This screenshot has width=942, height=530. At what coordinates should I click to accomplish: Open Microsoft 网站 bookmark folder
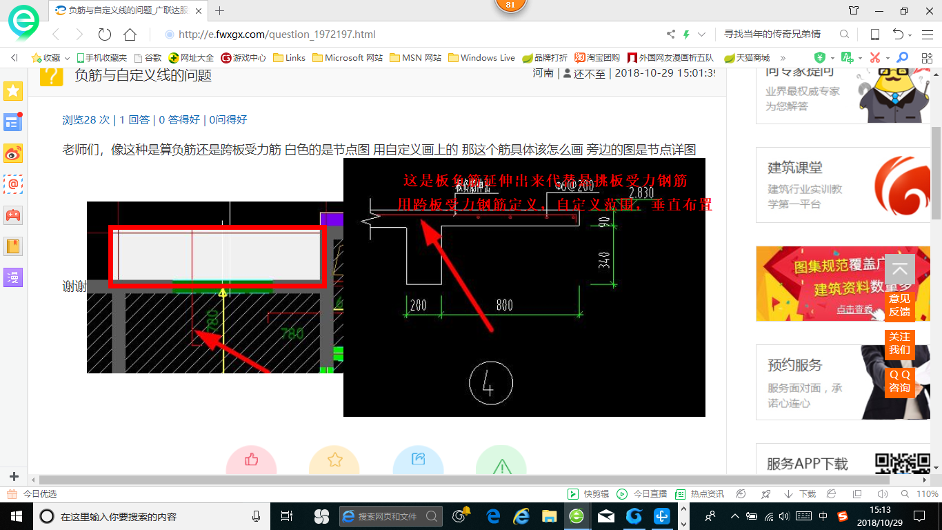(348, 58)
